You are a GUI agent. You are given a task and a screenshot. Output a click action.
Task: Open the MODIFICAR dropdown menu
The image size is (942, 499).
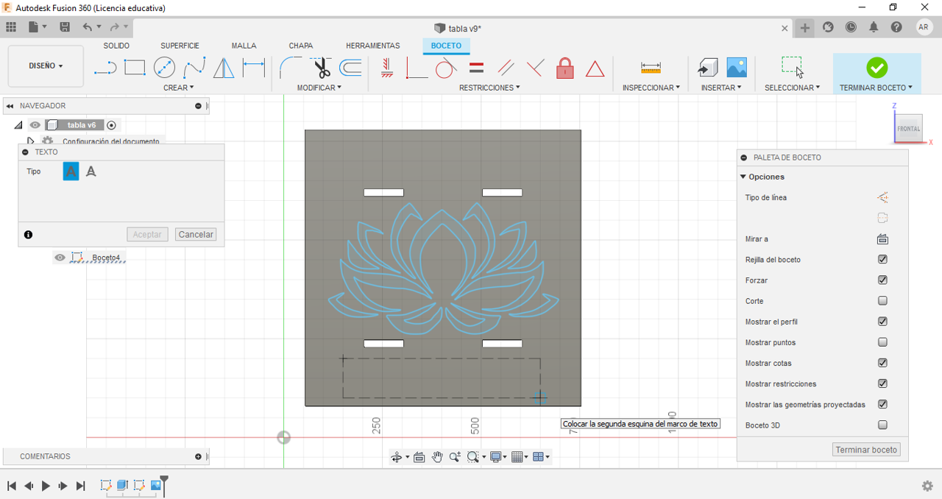pyautogui.click(x=319, y=88)
